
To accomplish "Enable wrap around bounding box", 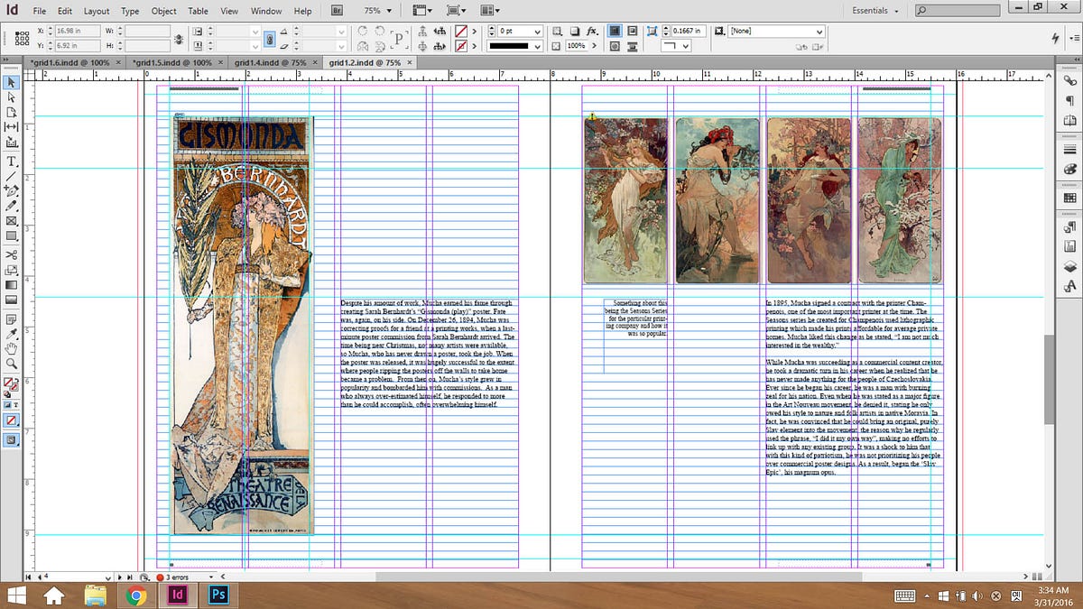I will tap(634, 31).
